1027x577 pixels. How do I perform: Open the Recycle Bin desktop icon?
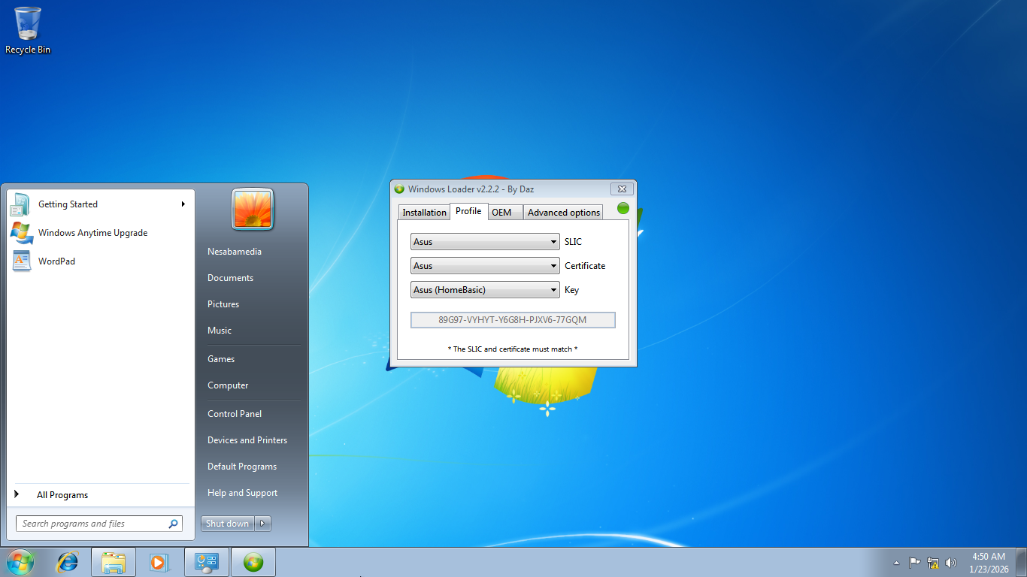pos(28,30)
